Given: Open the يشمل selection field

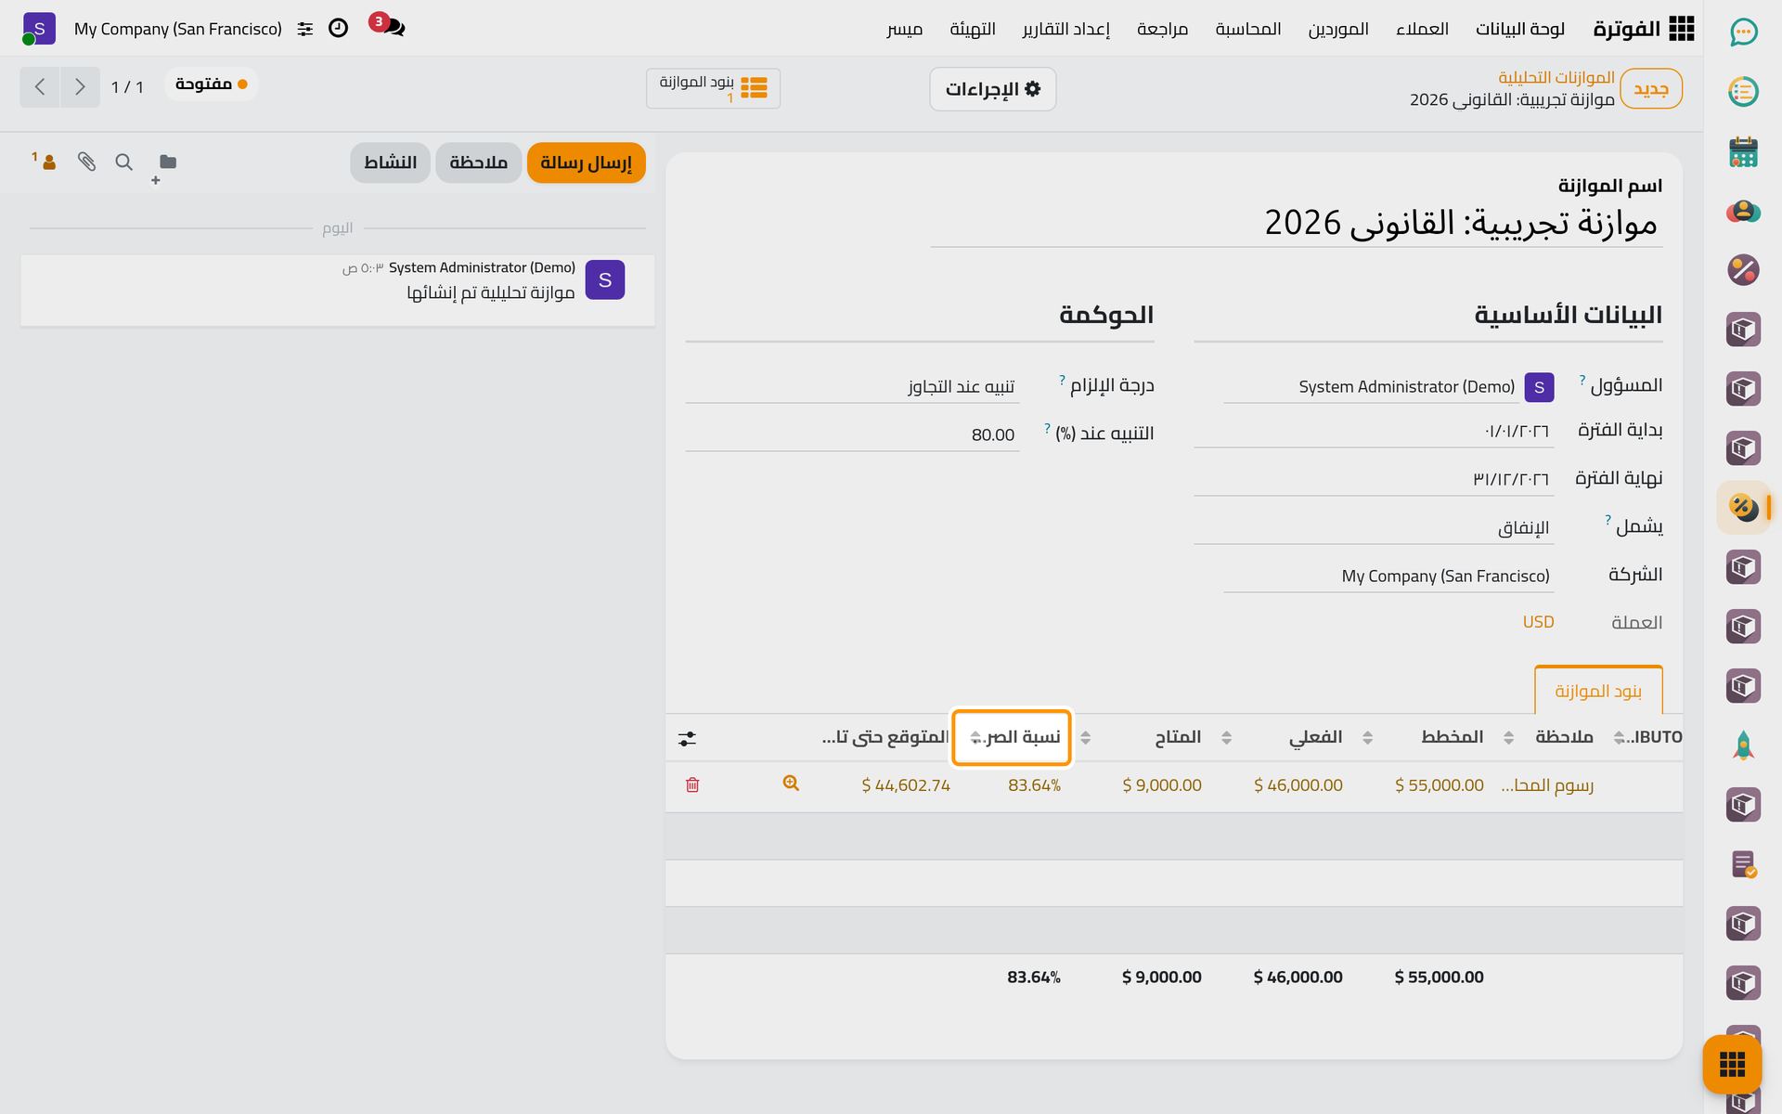Looking at the screenshot, I should click(x=1373, y=527).
